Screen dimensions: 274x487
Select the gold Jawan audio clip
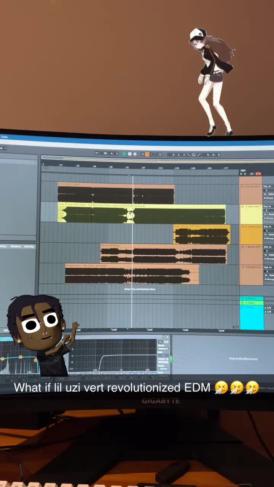point(202,234)
